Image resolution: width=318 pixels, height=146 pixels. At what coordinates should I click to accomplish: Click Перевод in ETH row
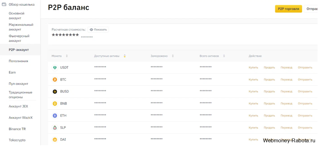point(286,115)
